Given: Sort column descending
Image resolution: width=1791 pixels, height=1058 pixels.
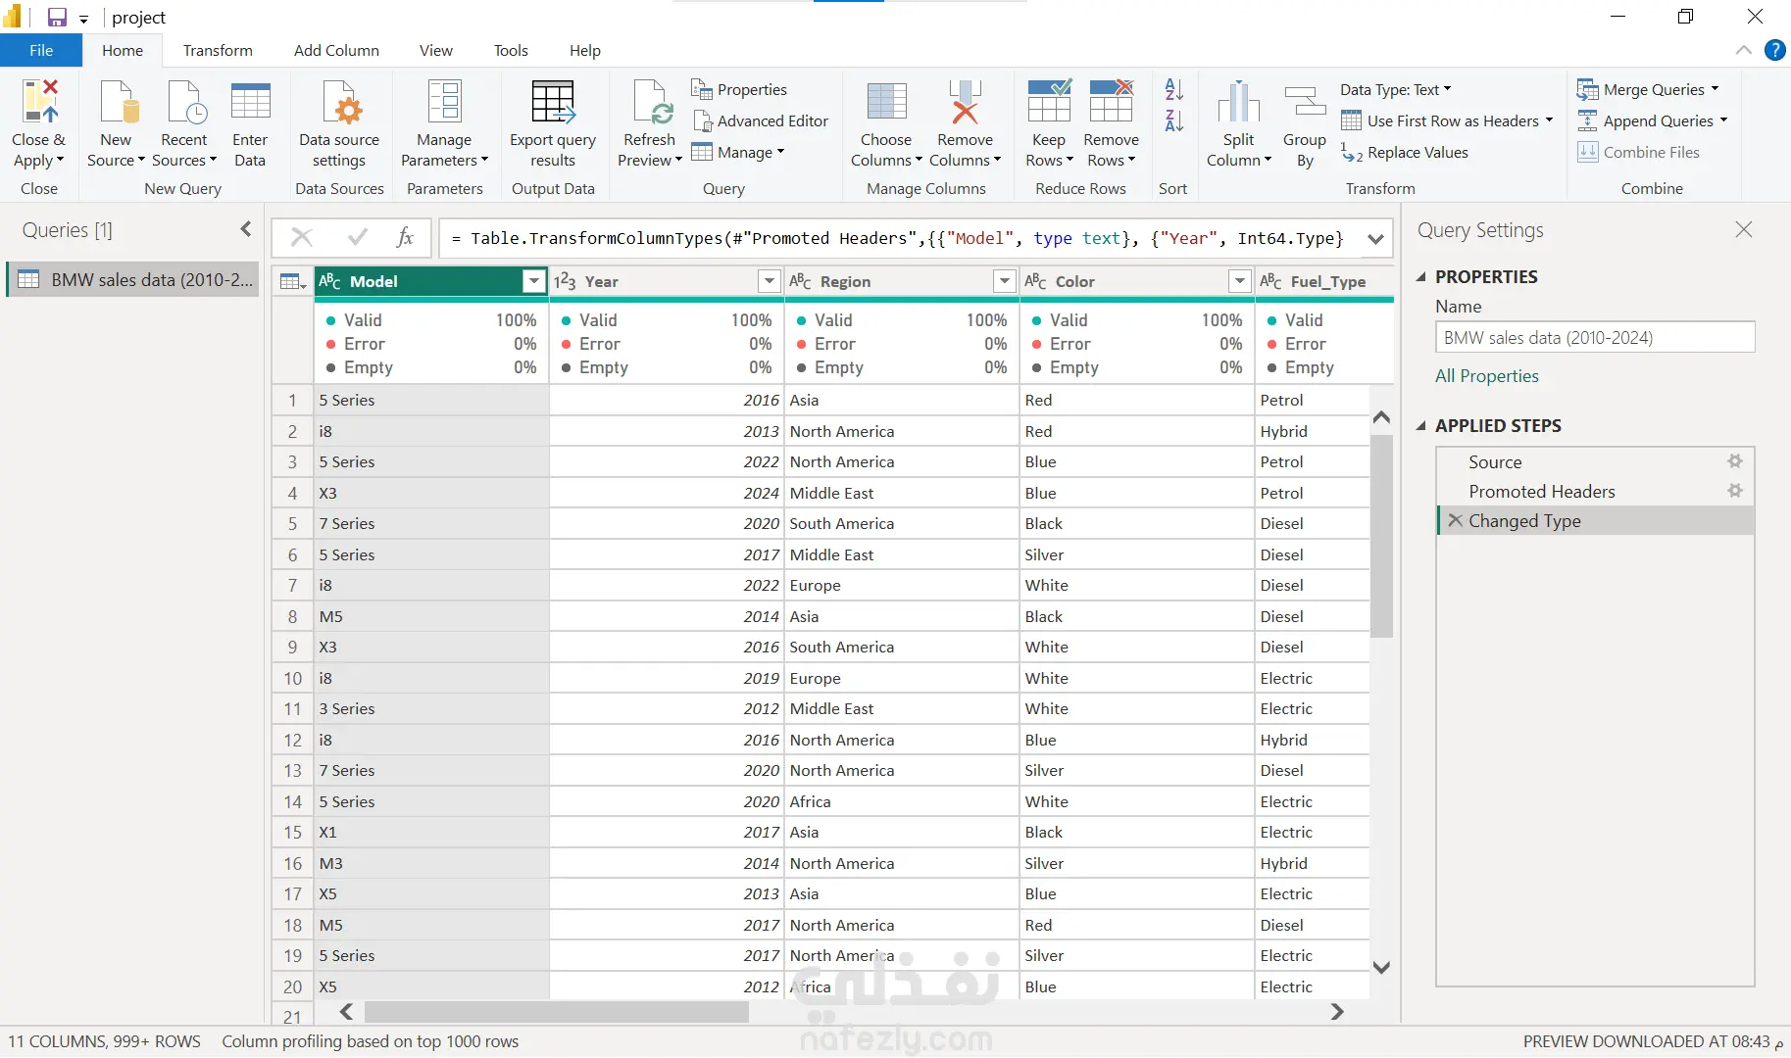Looking at the screenshot, I should click(1174, 120).
